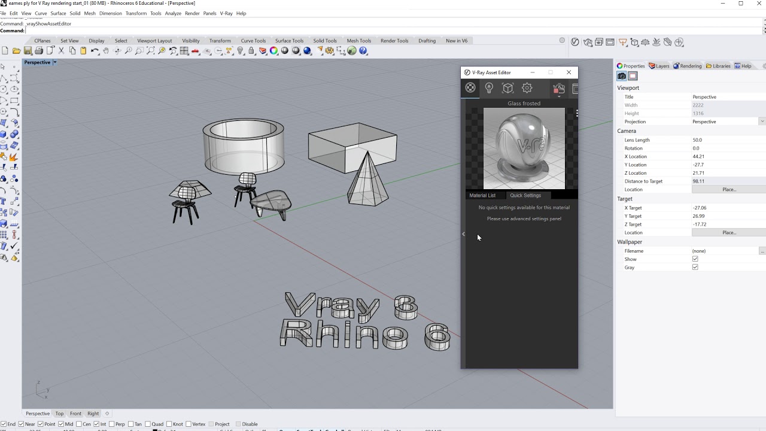Toggle the End osnap checkbox

tap(4, 424)
